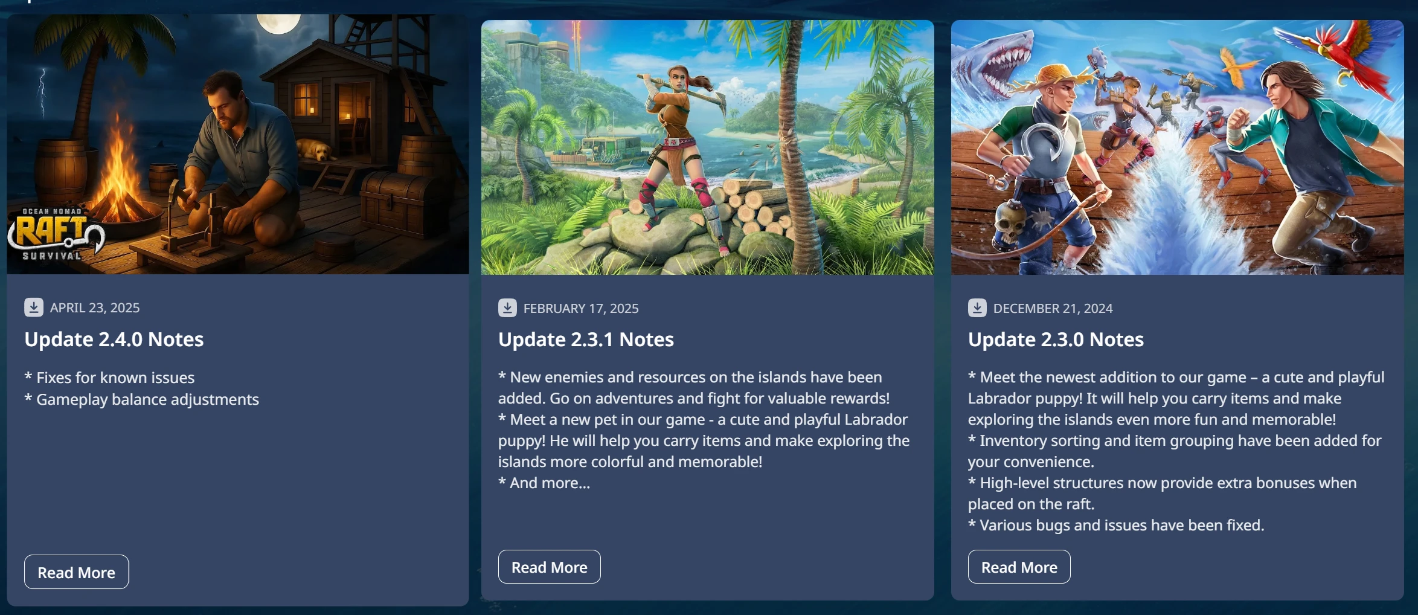Click the Update 2.4.0 Notes heading
Screen dimensions: 1418x615
click(x=114, y=340)
